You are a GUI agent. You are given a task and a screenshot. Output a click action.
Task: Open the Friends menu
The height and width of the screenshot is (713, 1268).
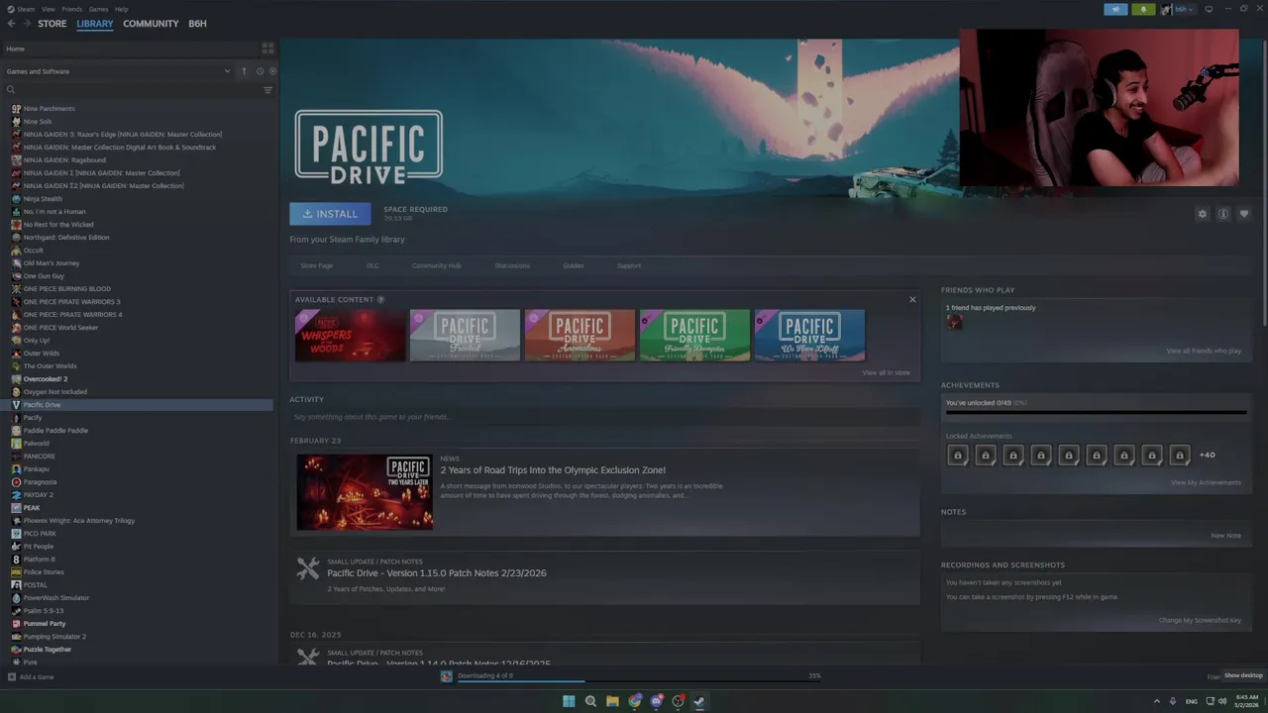pos(72,9)
